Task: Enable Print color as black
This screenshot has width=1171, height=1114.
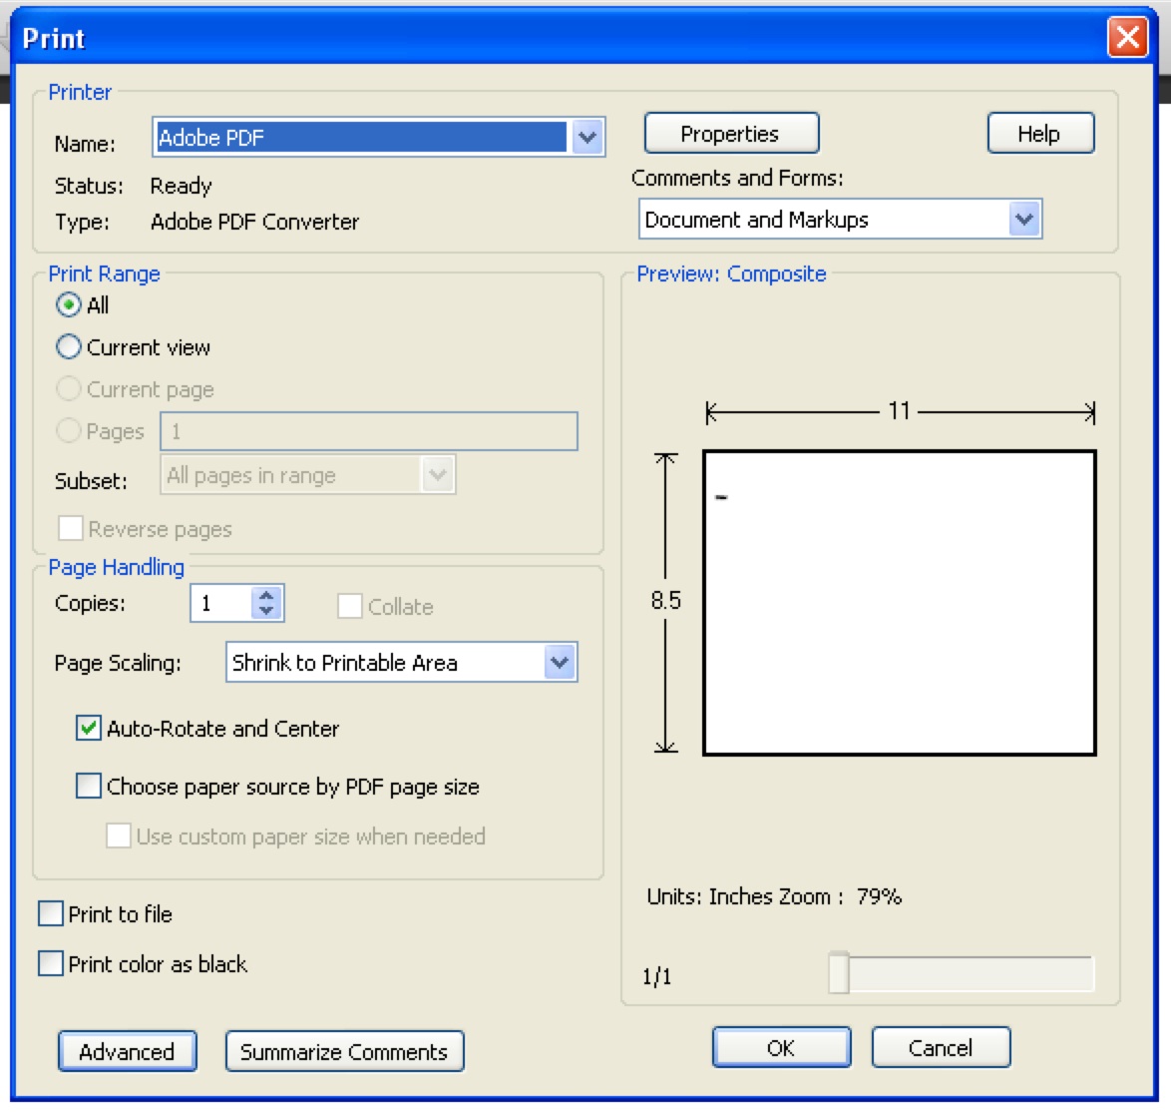Action: pos(51,964)
